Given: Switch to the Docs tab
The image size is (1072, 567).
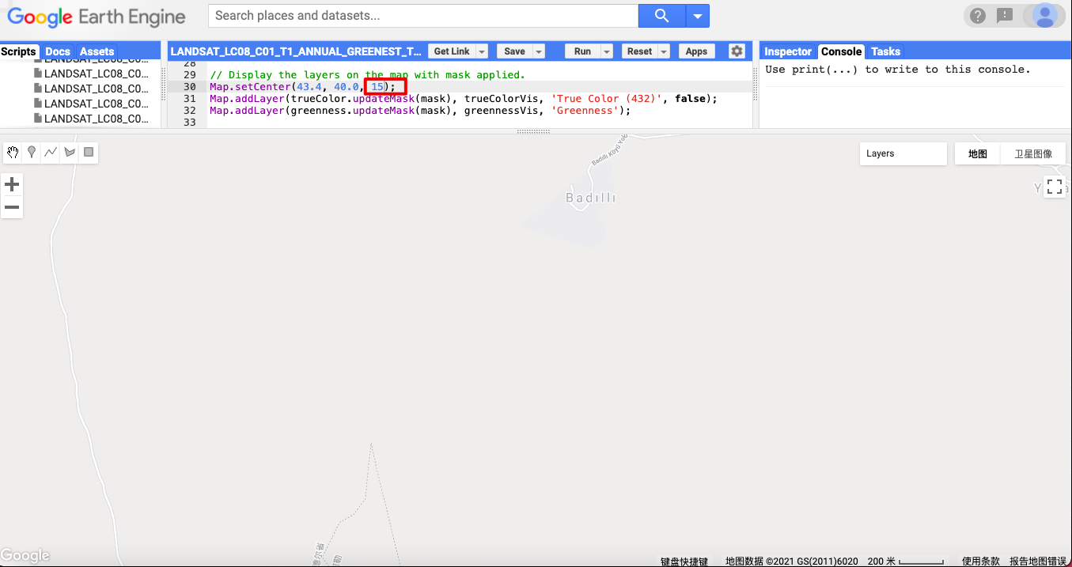Looking at the screenshot, I should pyautogui.click(x=58, y=51).
